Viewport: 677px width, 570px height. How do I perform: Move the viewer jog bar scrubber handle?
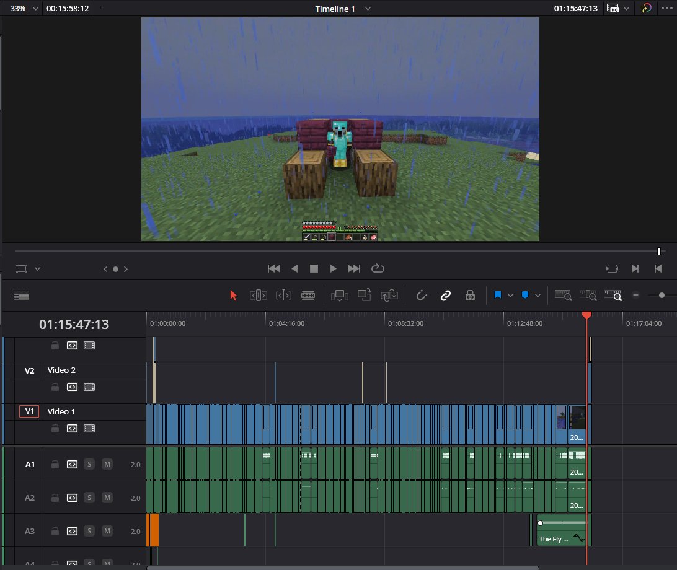(659, 251)
